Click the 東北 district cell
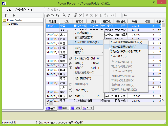This screenshot has width=168, height=126. point(64,30)
